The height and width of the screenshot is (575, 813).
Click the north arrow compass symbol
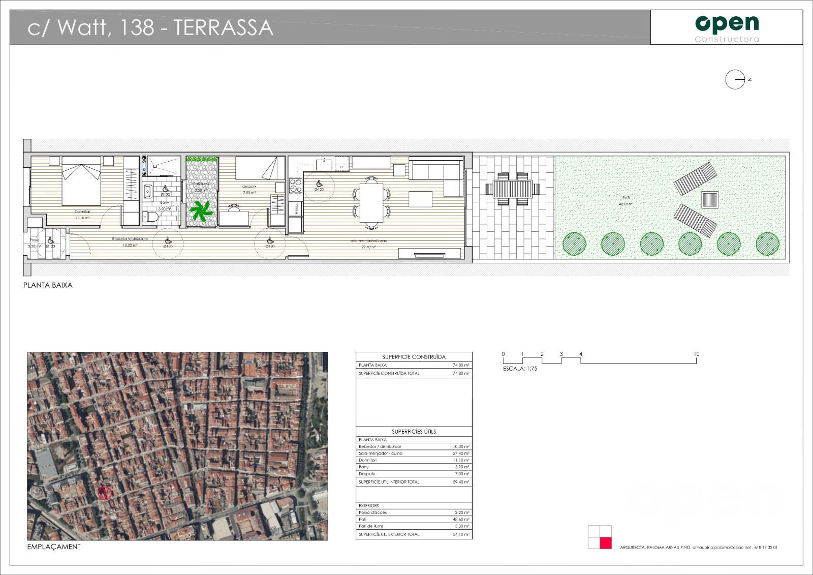point(736,79)
